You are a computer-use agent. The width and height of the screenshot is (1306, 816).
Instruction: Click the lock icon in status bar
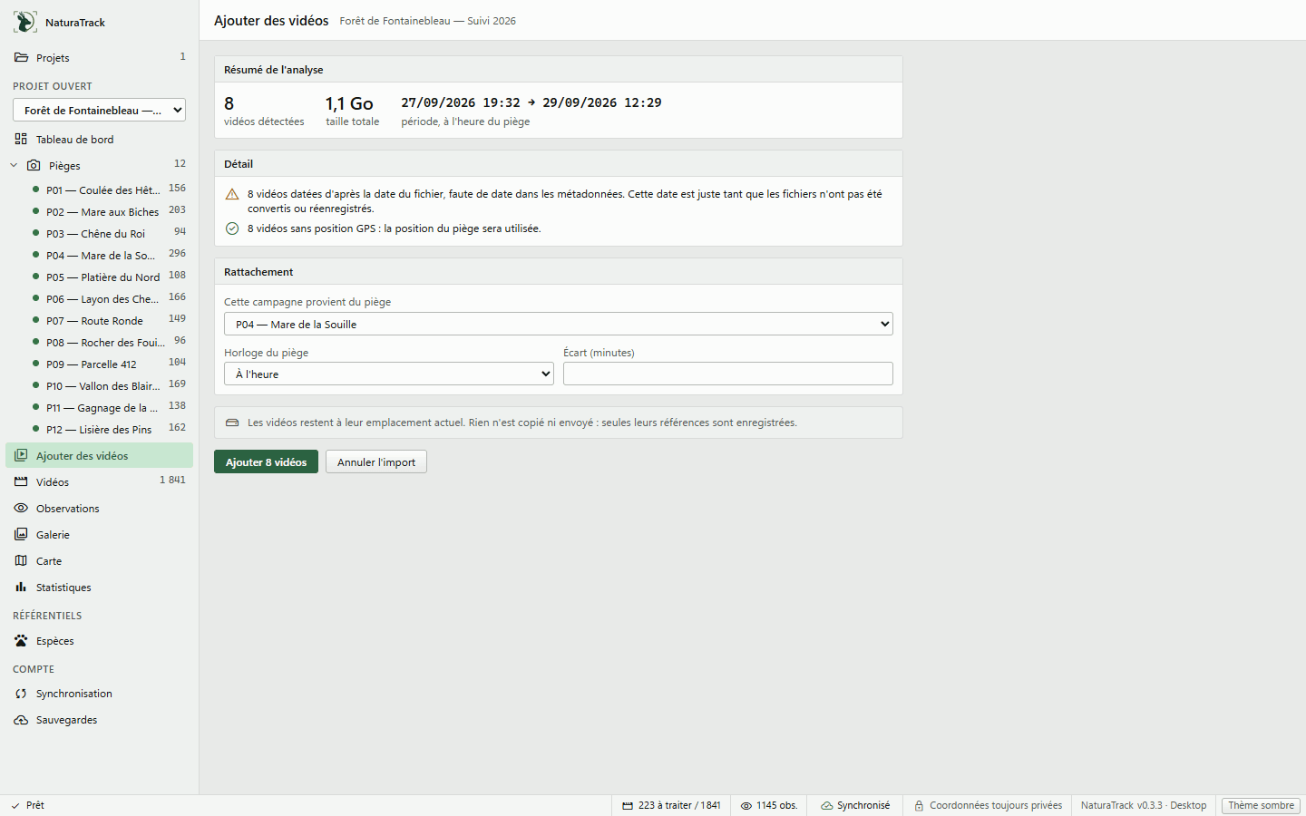pyautogui.click(x=919, y=805)
